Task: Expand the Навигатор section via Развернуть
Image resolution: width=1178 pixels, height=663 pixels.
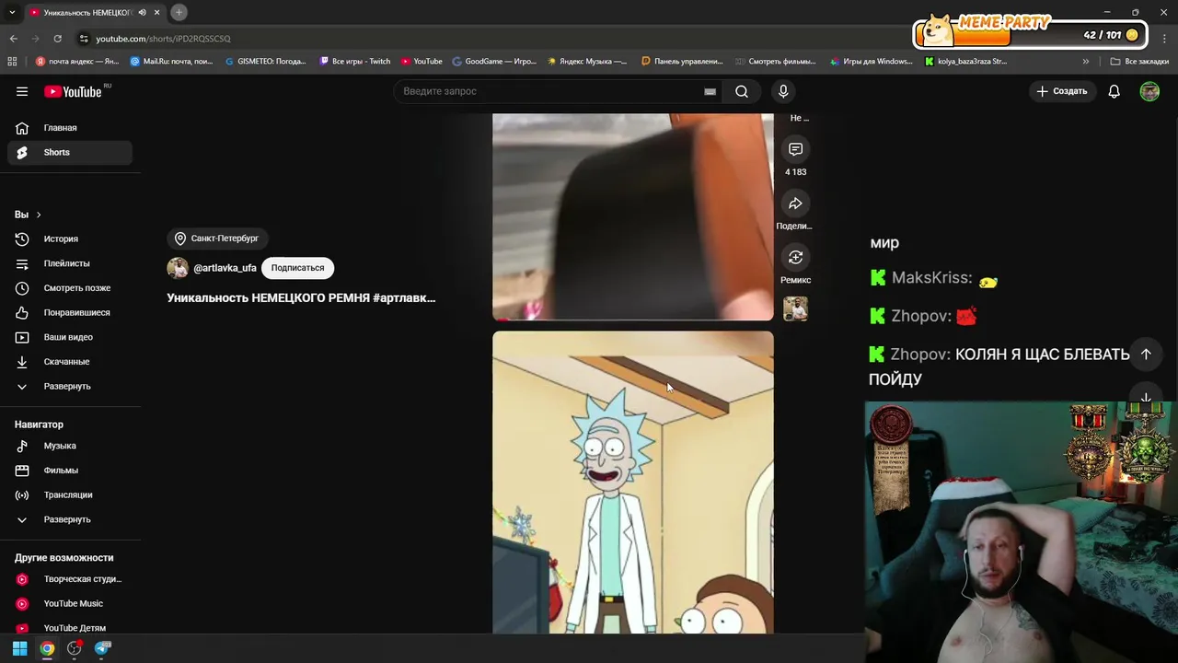Action: 70,519
